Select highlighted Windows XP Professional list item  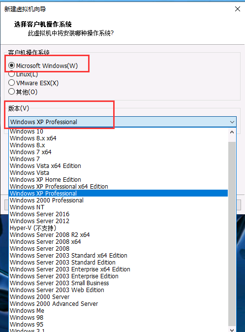tap(118, 193)
